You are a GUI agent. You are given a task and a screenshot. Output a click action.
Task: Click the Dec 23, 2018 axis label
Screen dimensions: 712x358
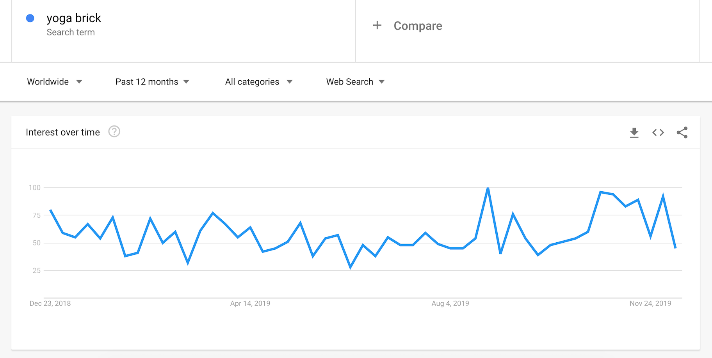pos(50,303)
